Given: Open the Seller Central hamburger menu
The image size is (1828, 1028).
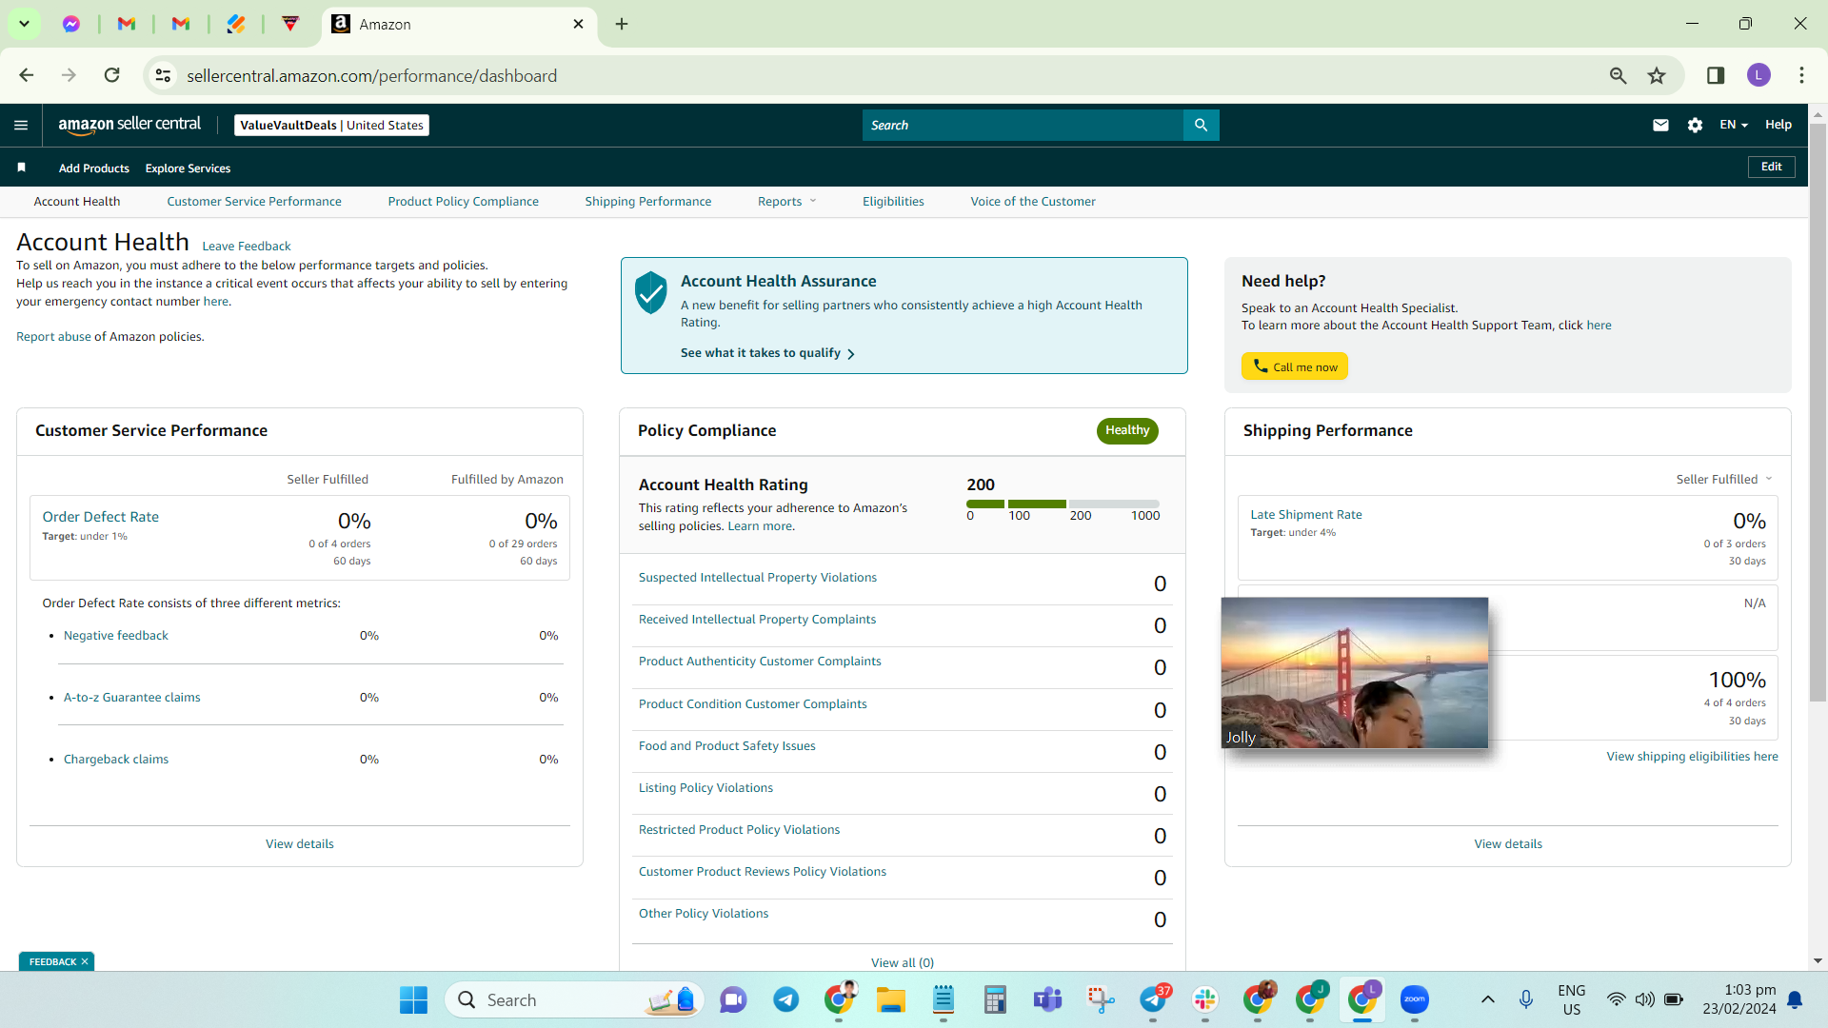Looking at the screenshot, I should (21, 125).
